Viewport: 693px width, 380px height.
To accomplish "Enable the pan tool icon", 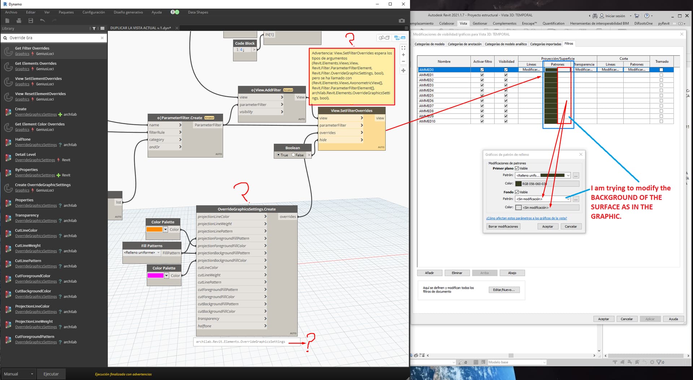I will pyautogui.click(x=403, y=70).
